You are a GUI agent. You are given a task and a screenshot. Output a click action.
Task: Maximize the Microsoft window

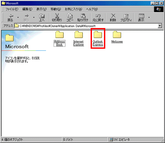coord(157,3)
